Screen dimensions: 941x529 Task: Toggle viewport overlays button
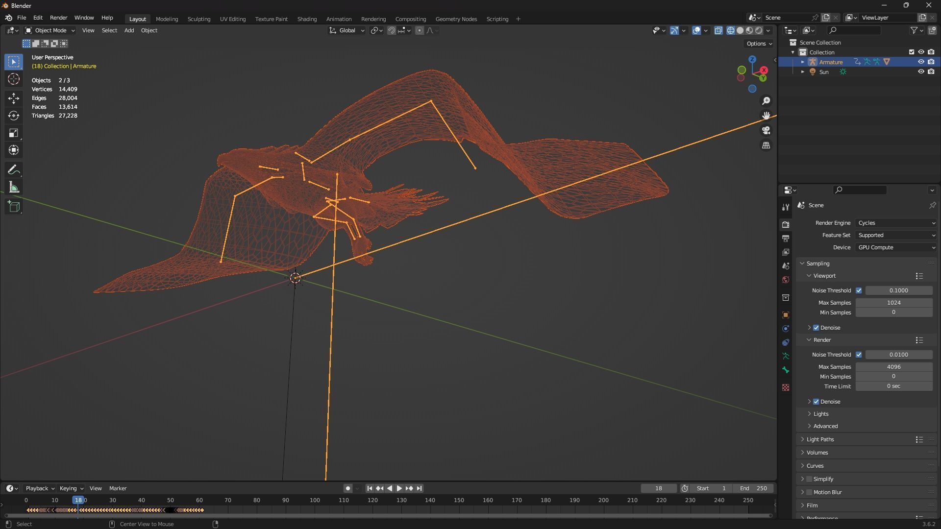click(x=696, y=30)
